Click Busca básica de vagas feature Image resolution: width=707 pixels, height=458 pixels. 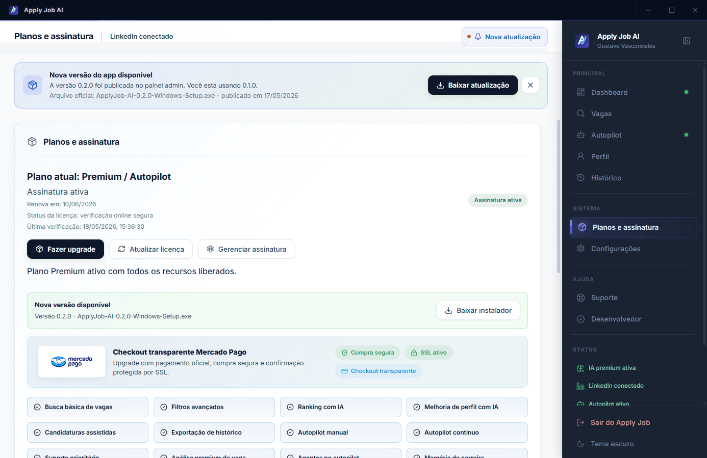click(88, 407)
